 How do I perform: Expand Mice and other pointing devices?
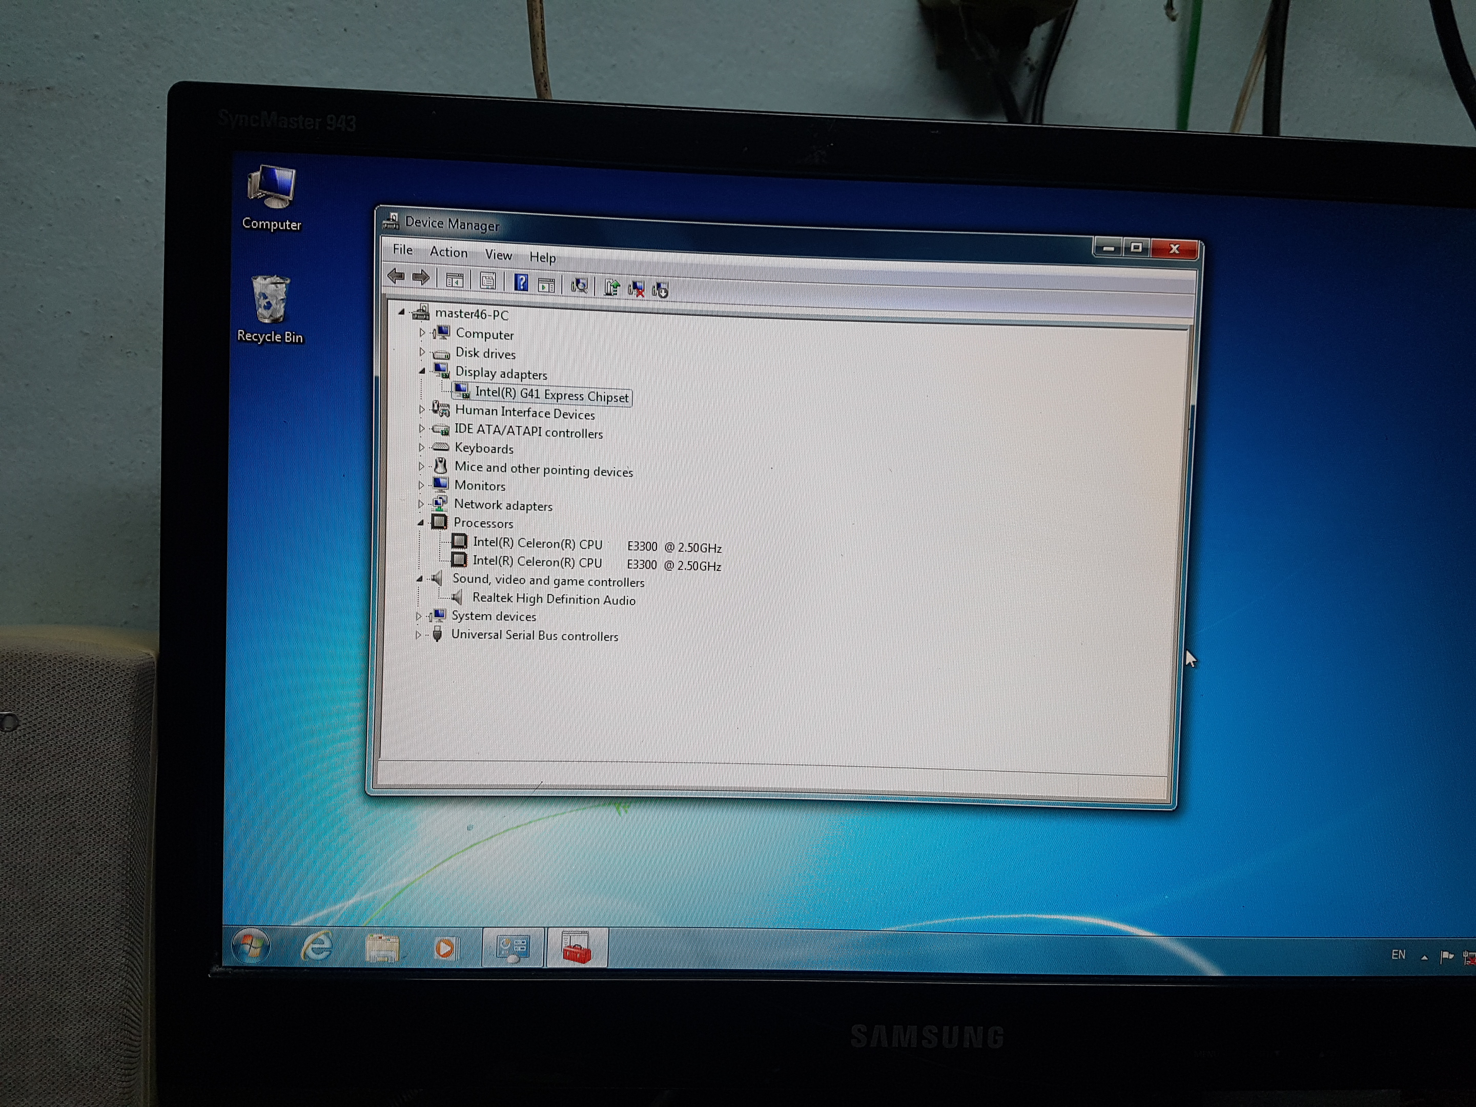pyautogui.click(x=421, y=466)
